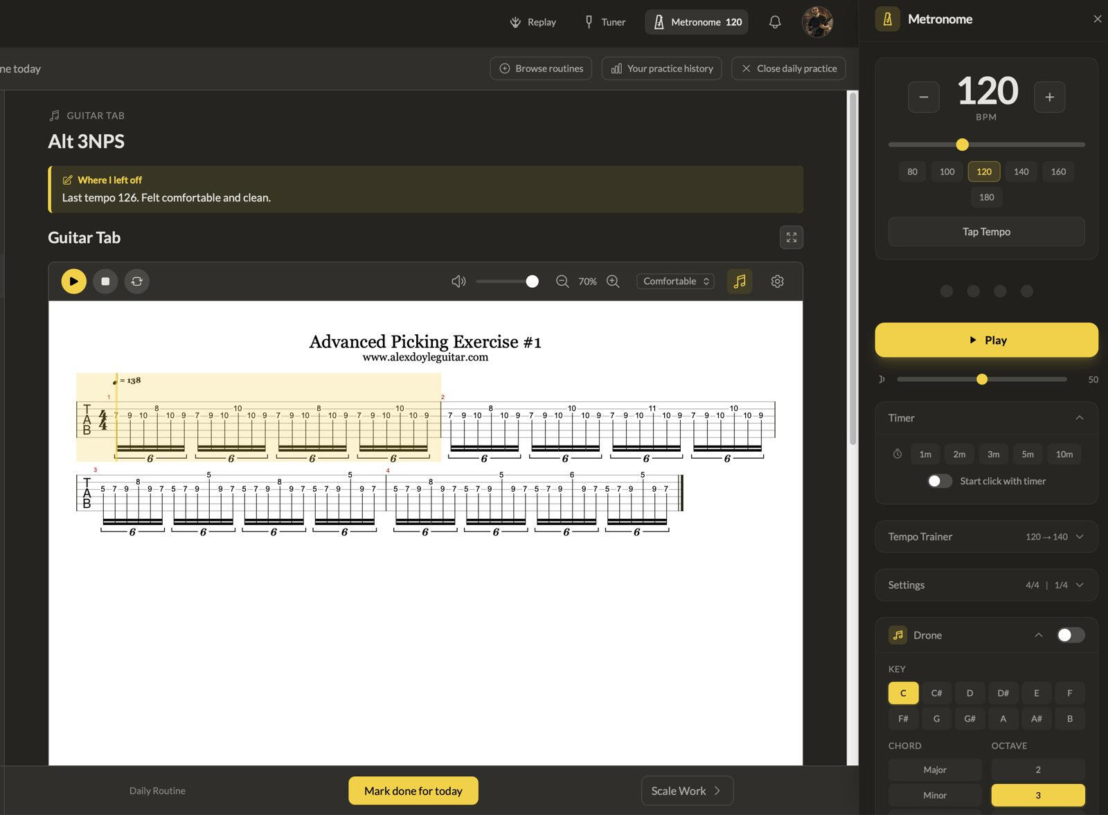Stop the guitar tab playback
This screenshot has width=1108, height=815.
[105, 282]
